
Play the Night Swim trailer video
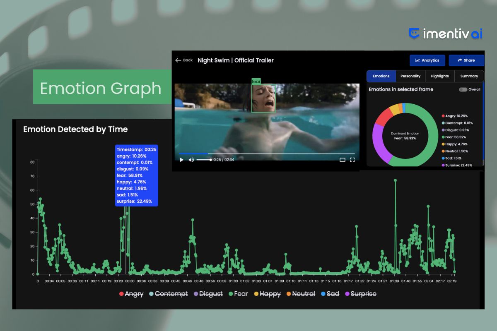[x=181, y=160]
